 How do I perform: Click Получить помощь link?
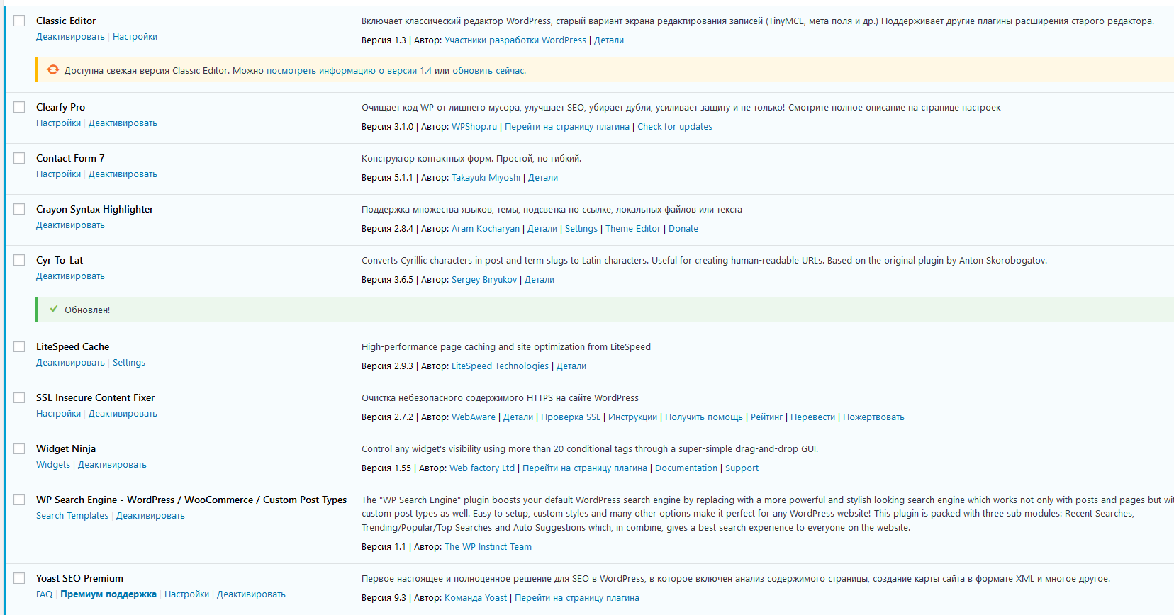click(704, 417)
